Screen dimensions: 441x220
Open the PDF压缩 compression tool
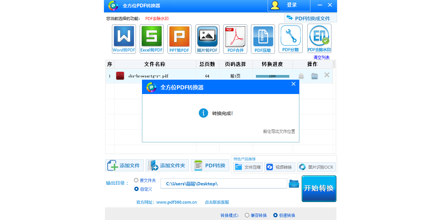(263, 38)
